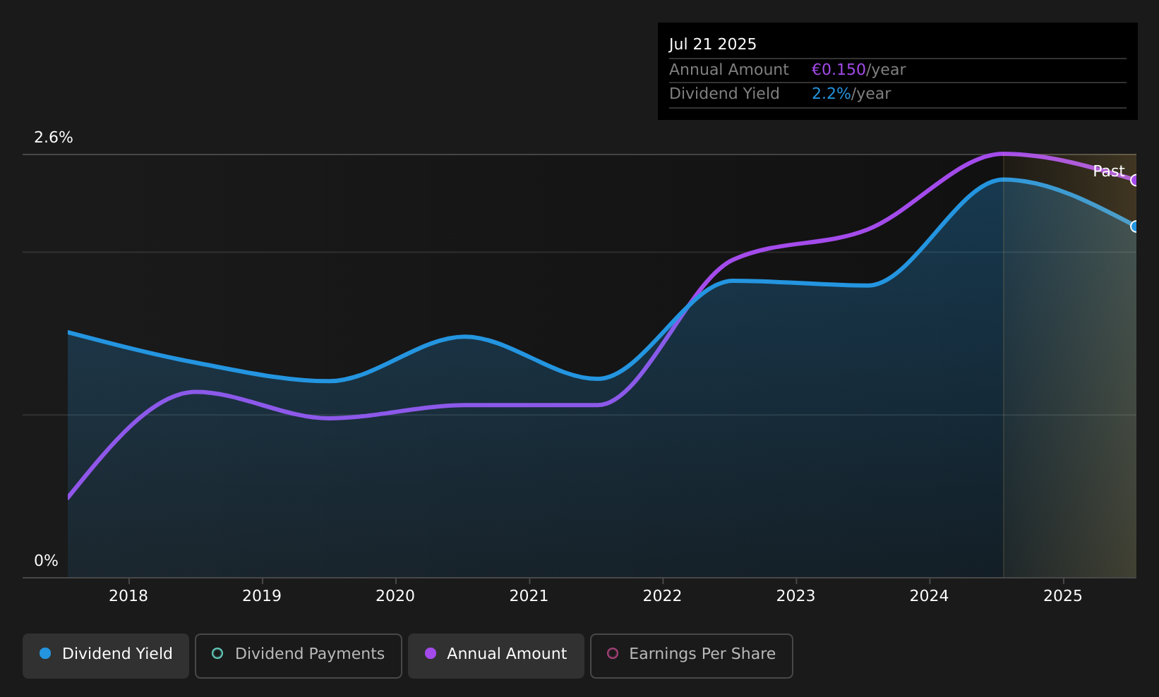Toggle the Earnings Per Share series

coord(692,656)
